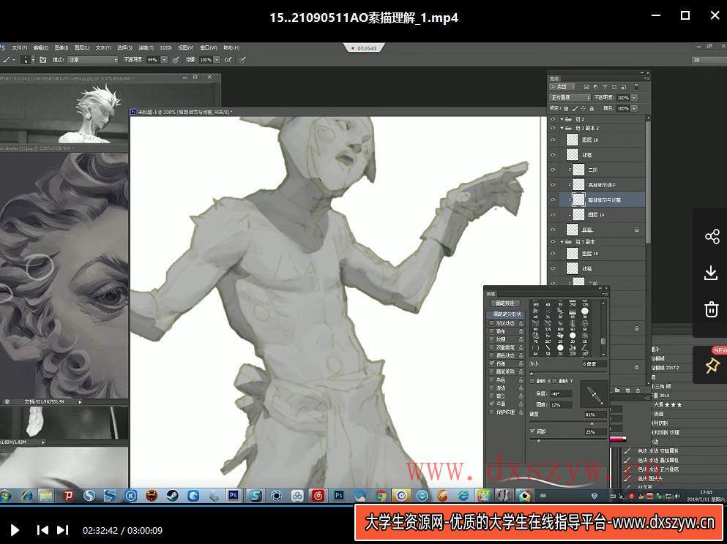Click the trash delete icon in player sidebar
The height and width of the screenshot is (544, 727).
tap(711, 309)
